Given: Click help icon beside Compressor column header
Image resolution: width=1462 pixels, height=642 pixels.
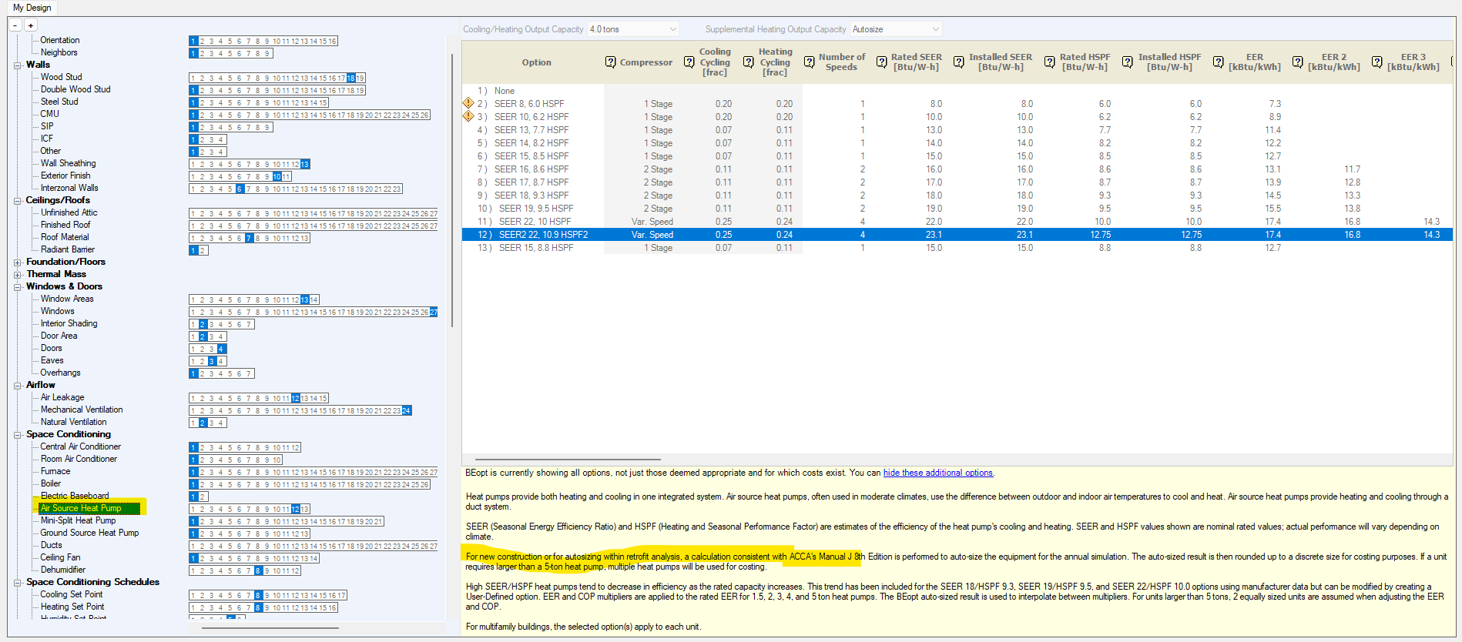Looking at the screenshot, I should coord(610,62).
